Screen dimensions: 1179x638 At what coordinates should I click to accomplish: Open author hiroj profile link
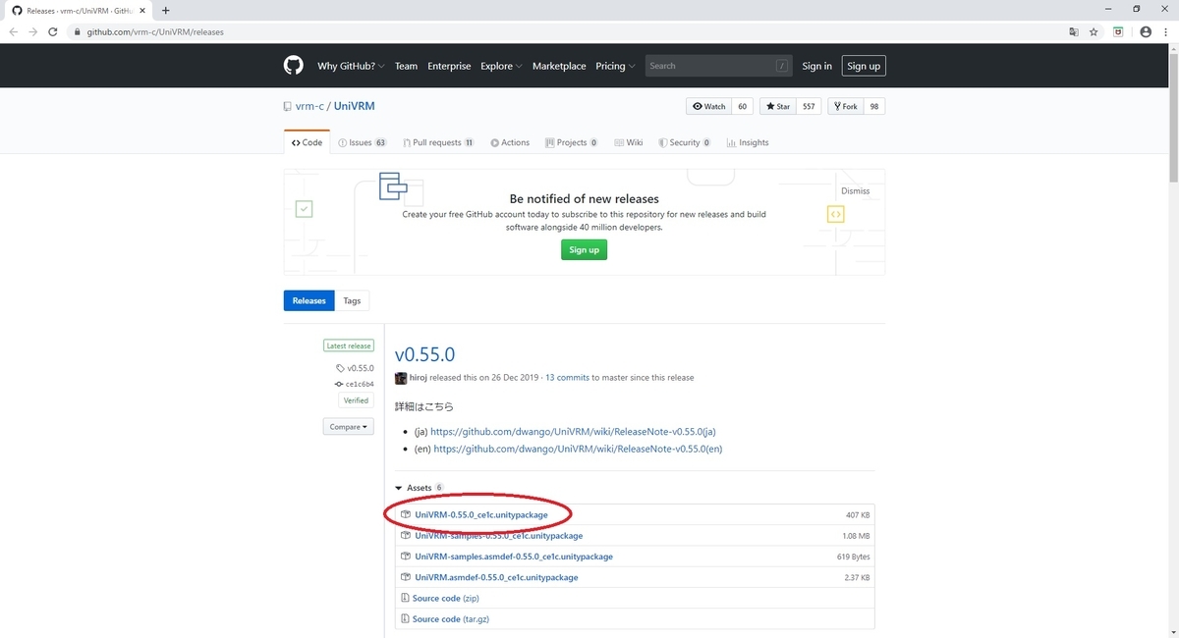coord(420,377)
